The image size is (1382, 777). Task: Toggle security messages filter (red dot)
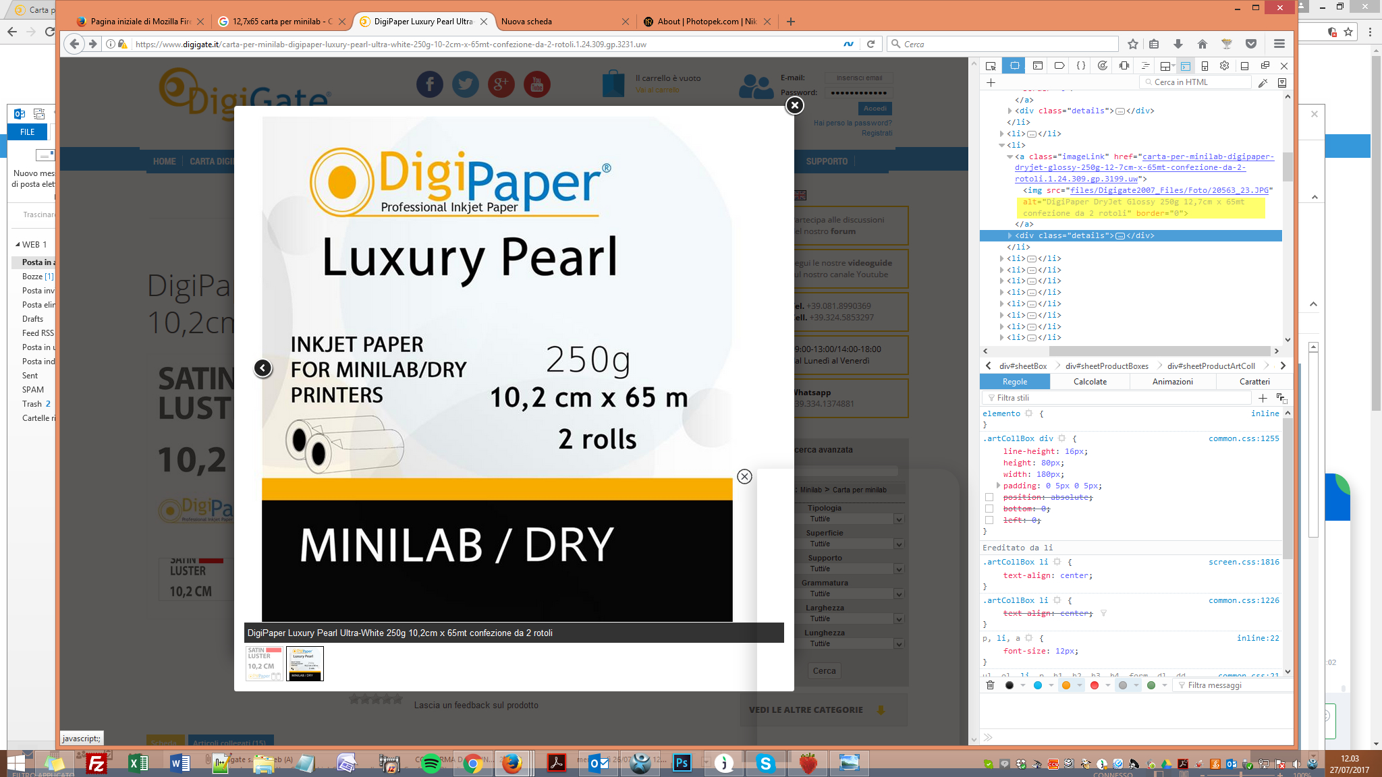[x=1095, y=685]
